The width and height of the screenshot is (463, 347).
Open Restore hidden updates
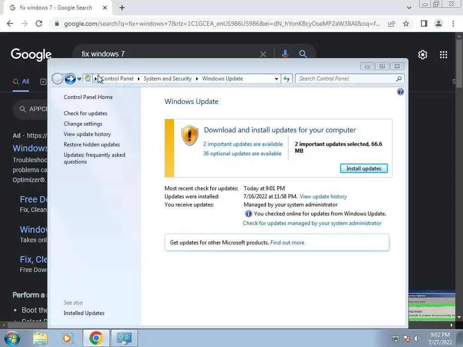pos(92,144)
